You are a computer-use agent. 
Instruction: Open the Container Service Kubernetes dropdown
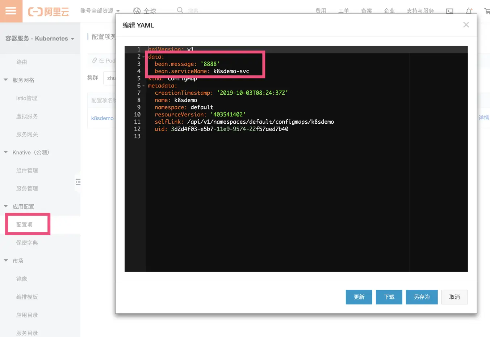click(40, 38)
